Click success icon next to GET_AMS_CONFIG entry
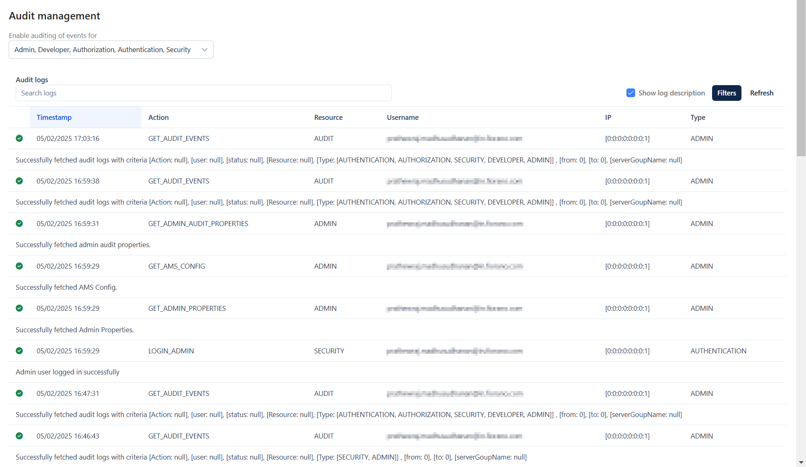This screenshot has width=806, height=467. click(19, 266)
